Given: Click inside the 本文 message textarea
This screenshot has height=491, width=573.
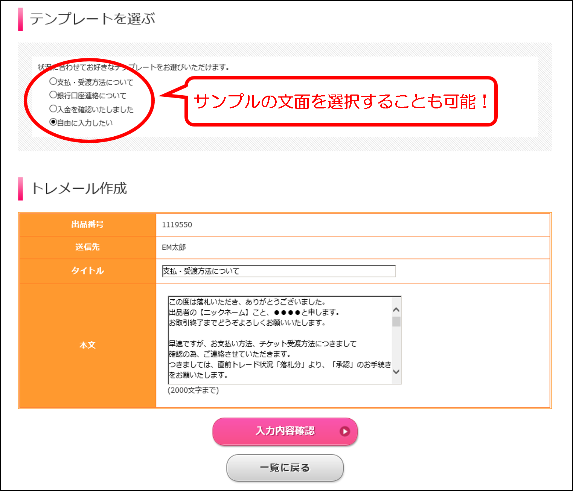Looking at the screenshot, I should pos(280,340).
